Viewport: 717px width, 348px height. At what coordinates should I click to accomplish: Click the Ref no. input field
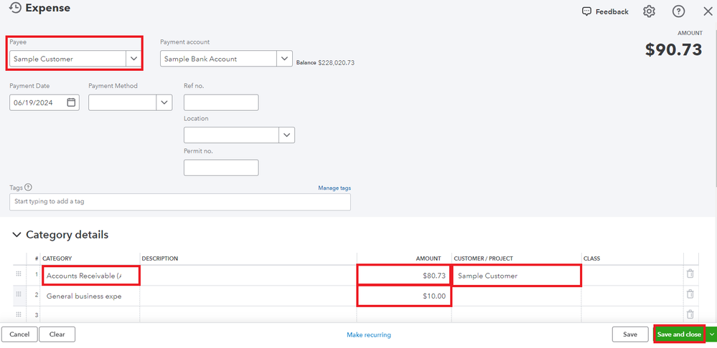pos(221,102)
